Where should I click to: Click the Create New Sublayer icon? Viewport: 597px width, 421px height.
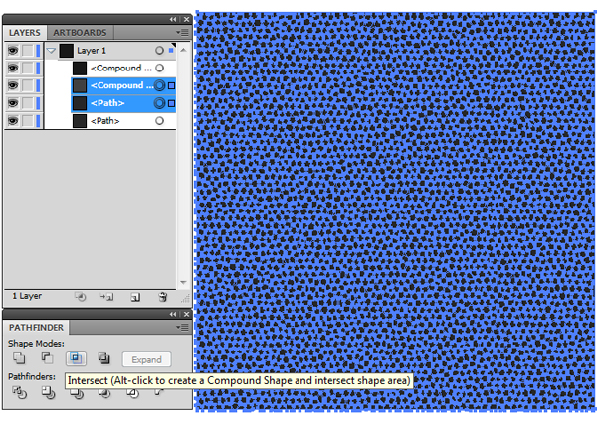click(x=107, y=297)
